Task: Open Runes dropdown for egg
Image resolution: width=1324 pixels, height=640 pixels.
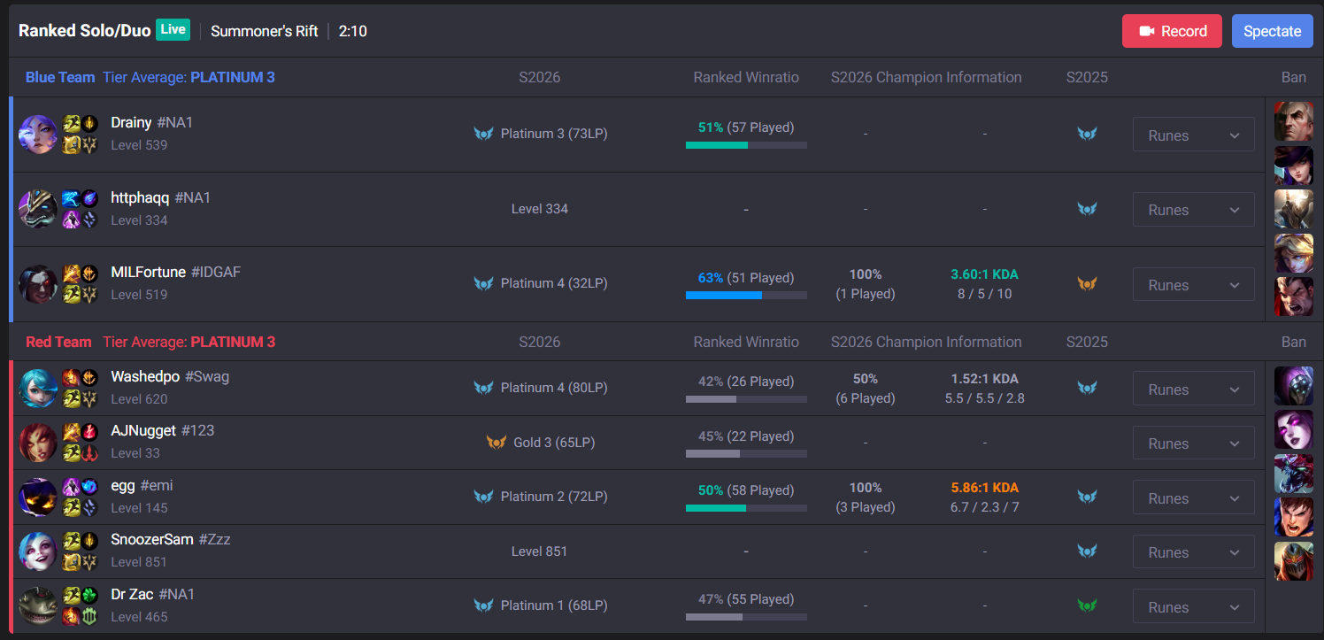Action: point(1194,498)
